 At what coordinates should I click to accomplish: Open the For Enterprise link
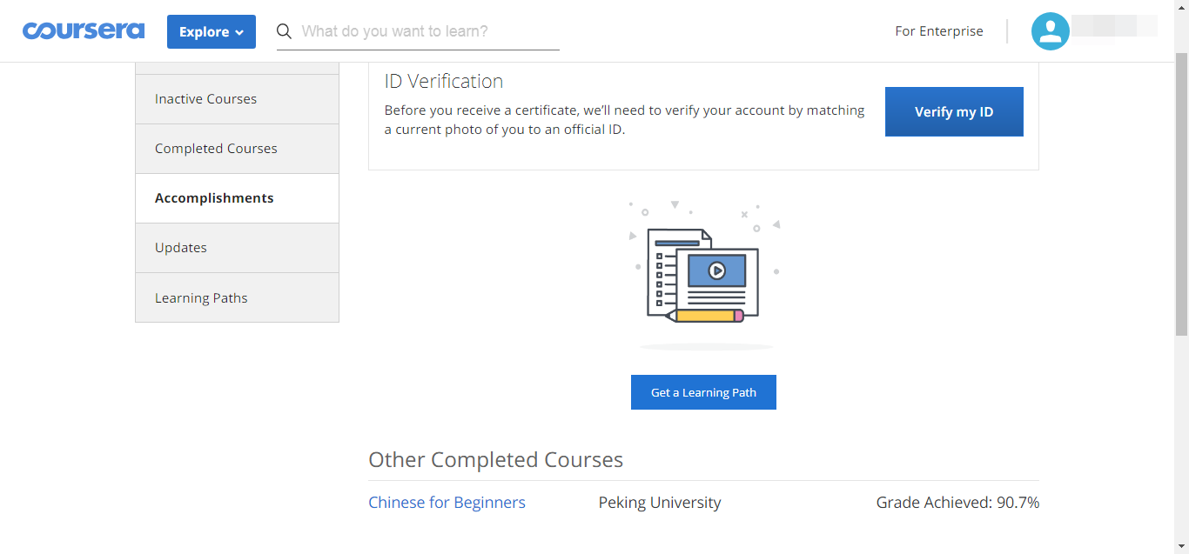coord(939,31)
